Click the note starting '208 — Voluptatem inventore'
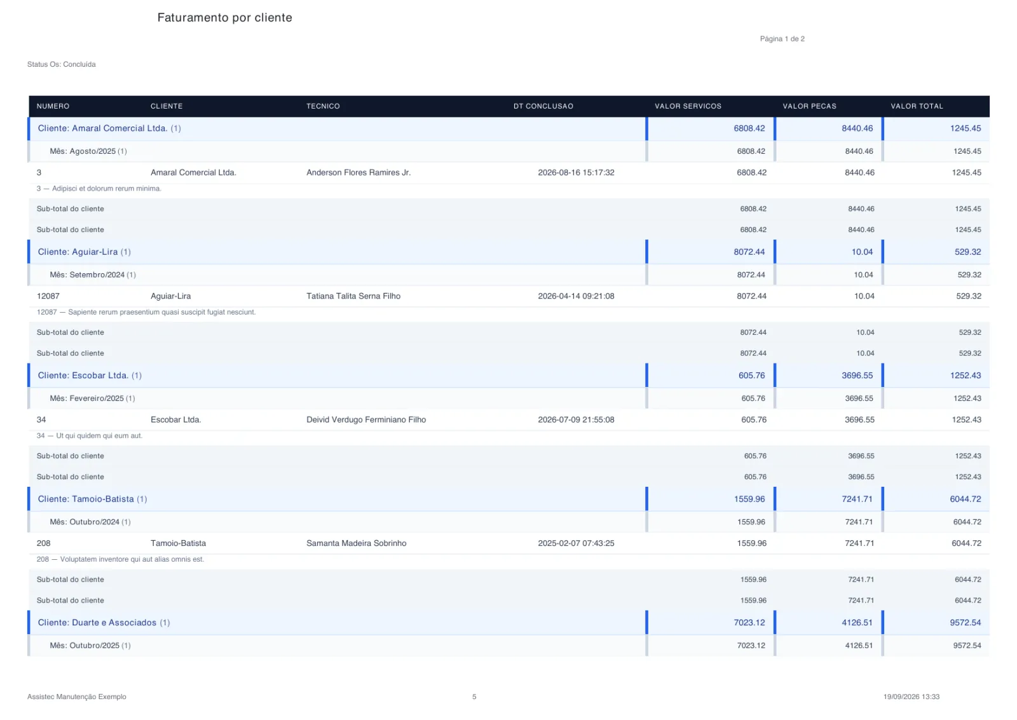The height and width of the screenshot is (720, 1017). [x=120, y=559]
